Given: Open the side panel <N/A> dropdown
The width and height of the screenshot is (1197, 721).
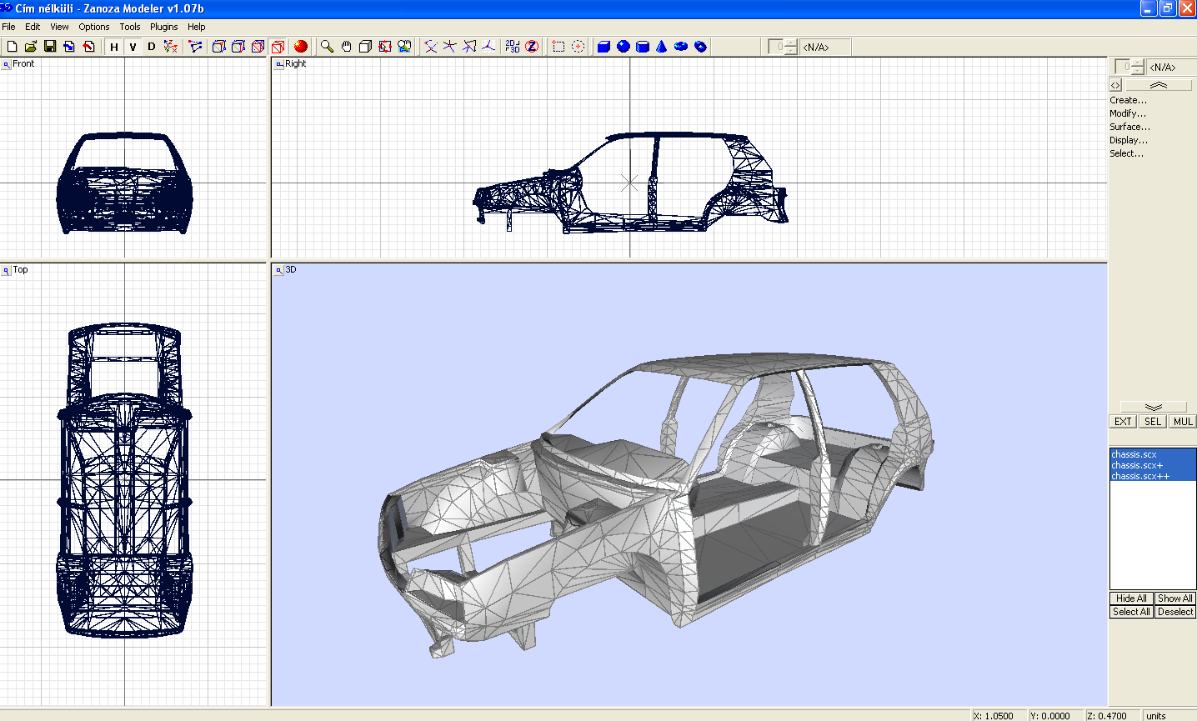Looking at the screenshot, I should pyautogui.click(x=1171, y=67).
